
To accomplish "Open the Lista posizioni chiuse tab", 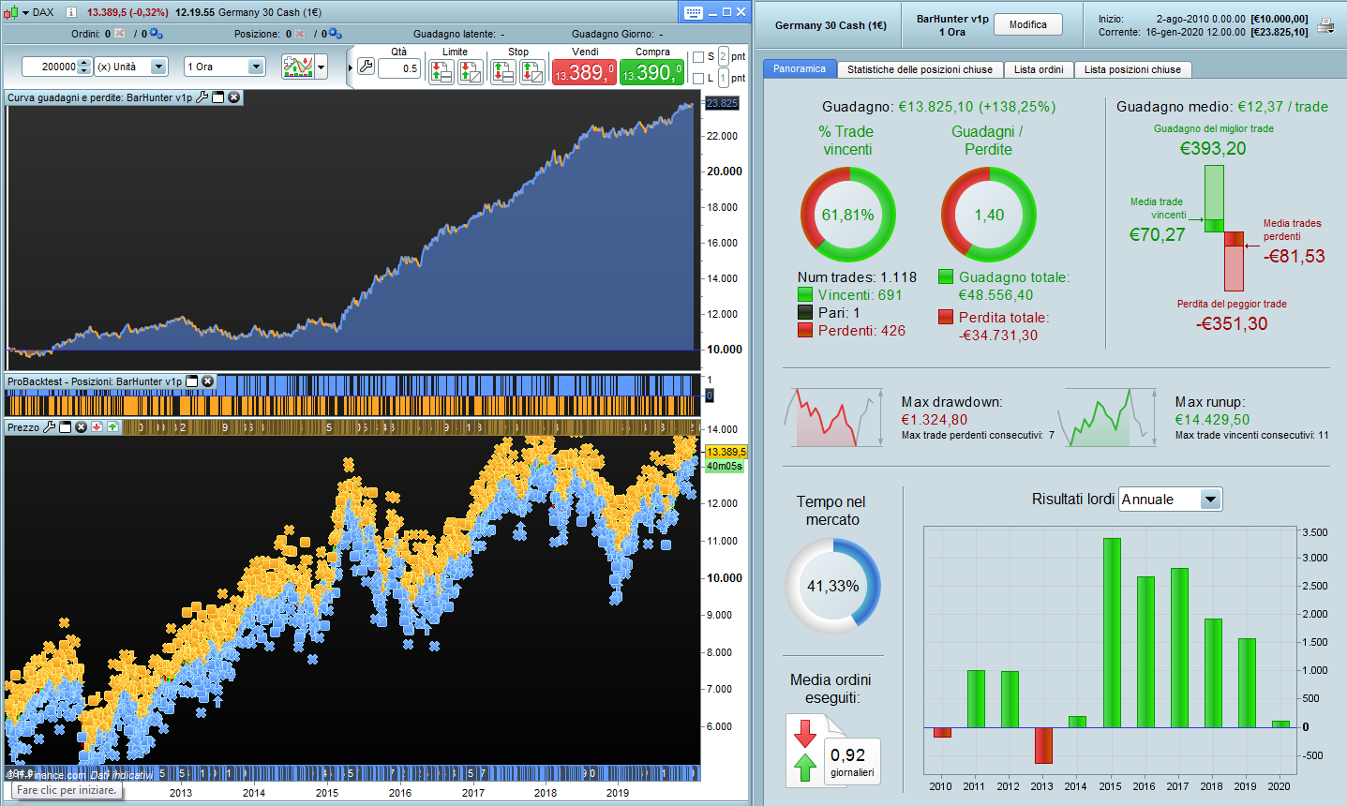I will tap(1132, 69).
